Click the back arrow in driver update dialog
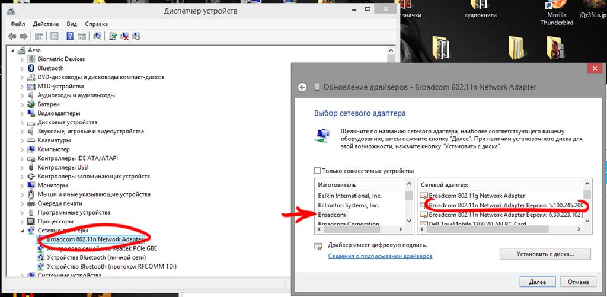 302,87
